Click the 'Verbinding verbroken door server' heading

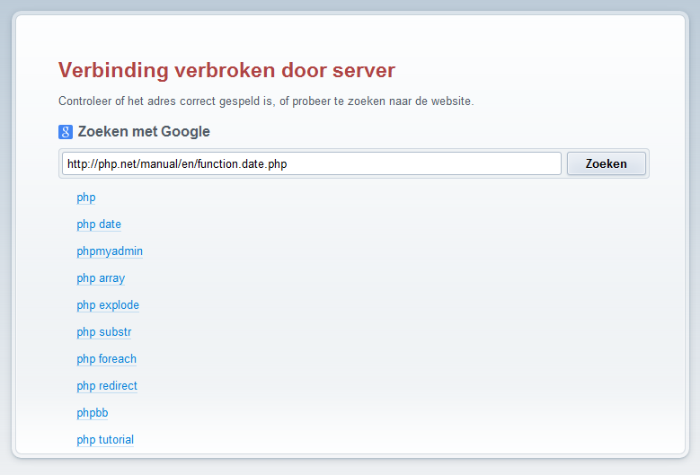[x=226, y=70]
